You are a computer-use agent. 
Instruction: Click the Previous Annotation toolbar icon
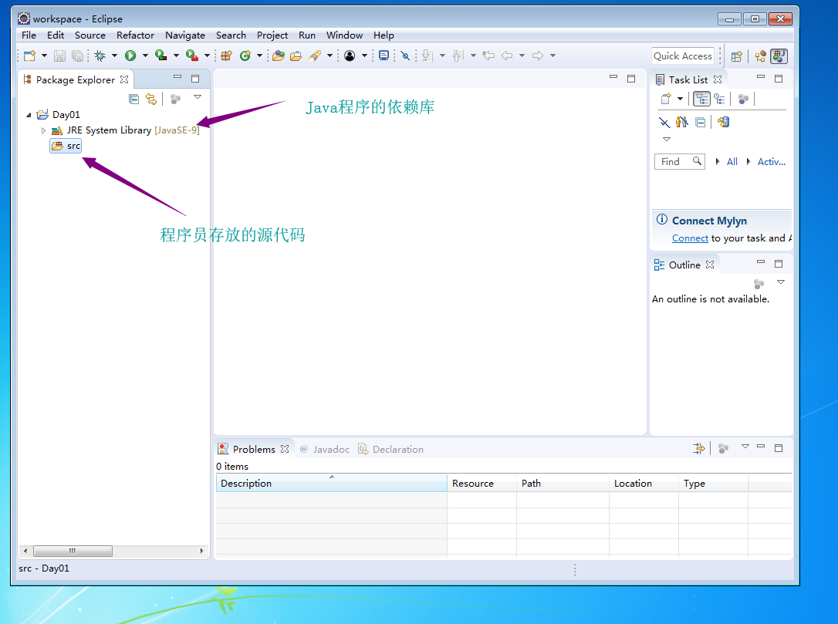pos(458,56)
